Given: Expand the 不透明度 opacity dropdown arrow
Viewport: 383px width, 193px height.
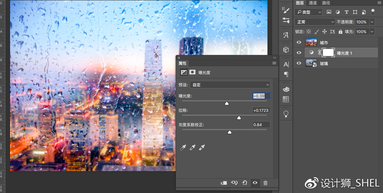Looking at the screenshot, I should point(372,22).
